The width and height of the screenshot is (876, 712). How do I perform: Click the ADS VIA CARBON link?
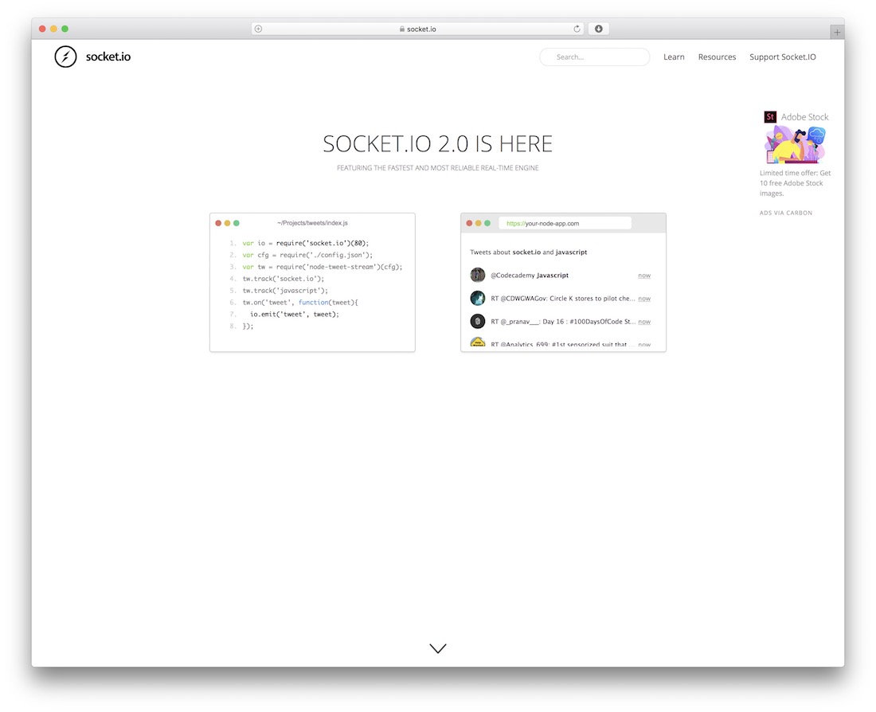(x=785, y=213)
